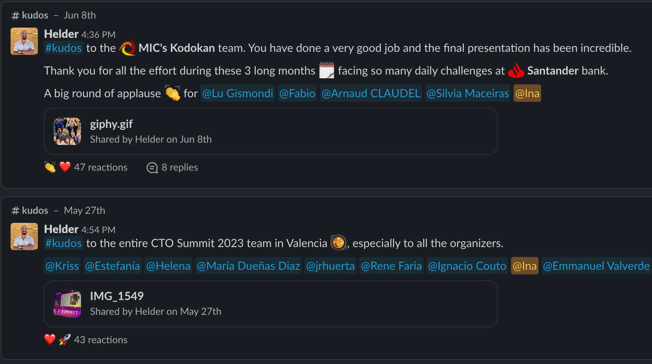Open the @Lu Gismondi mention

[x=238, y=93]
